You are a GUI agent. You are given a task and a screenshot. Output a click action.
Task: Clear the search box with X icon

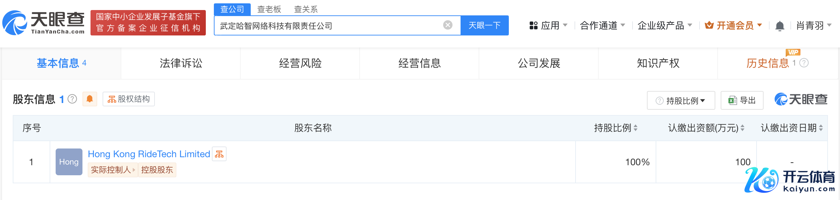coord(447,25)
